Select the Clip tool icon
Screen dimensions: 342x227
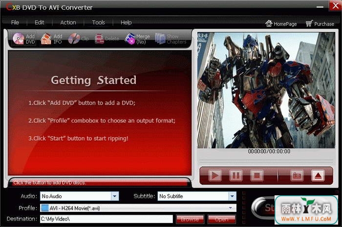[x=74, y=39]
